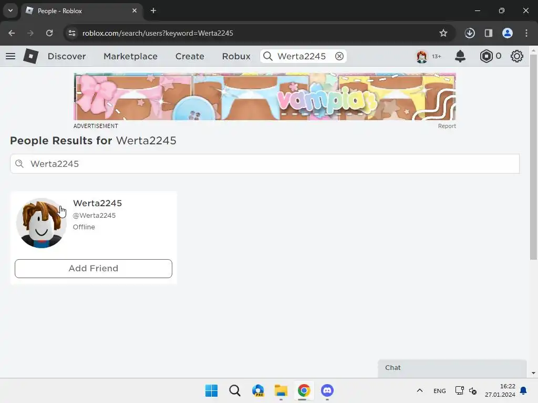
Task: Open the Robux menu
Action: (236, 56)
